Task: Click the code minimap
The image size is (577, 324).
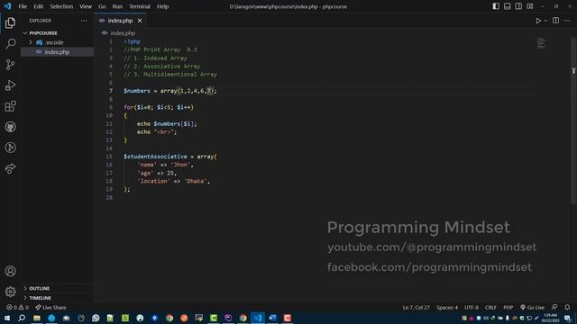Action: (541, 43)
